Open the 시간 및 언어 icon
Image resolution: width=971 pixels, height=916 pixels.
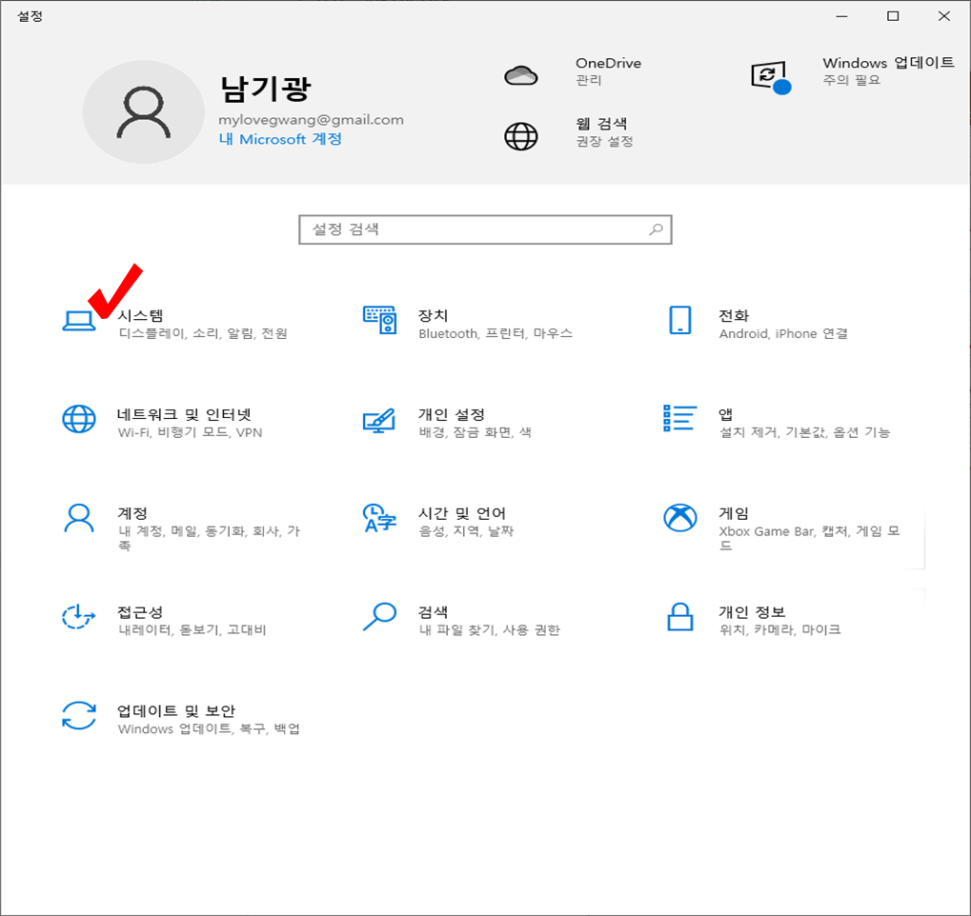379,518
